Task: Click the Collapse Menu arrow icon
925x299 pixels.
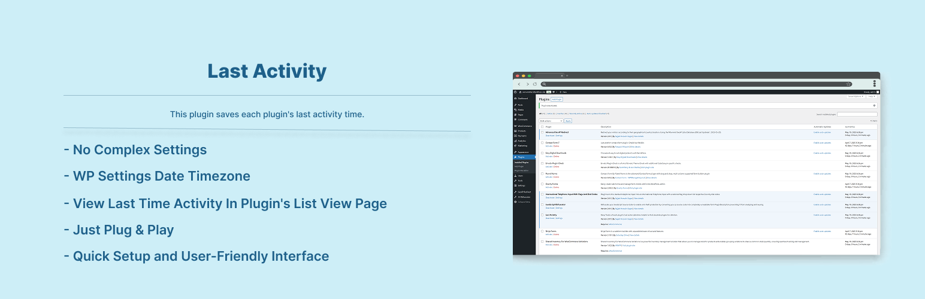Action: click(x=515, y=202)
